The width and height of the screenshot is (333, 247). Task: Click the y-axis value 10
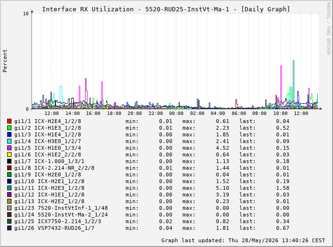[26, 14]
